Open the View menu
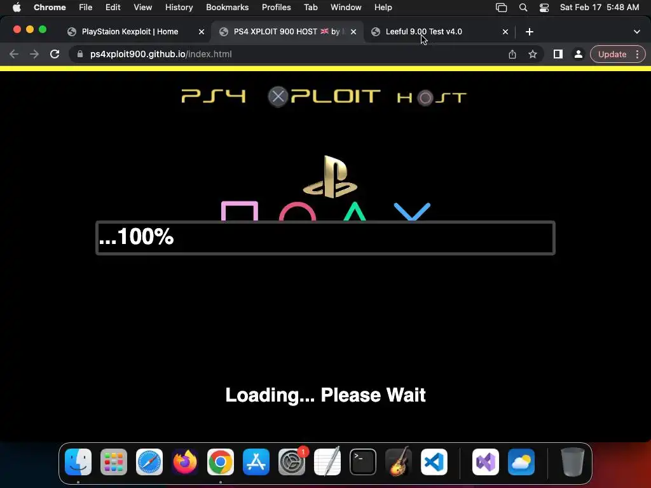The width and height of the screenshot is (651, 488). pos(142,7)
